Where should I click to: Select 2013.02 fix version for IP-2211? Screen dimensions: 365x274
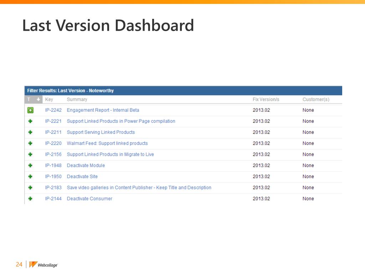tap(261, 132)
